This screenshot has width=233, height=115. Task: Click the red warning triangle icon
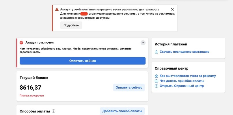57,9
